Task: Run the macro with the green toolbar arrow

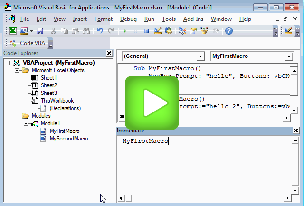Action: click(124, 31)
